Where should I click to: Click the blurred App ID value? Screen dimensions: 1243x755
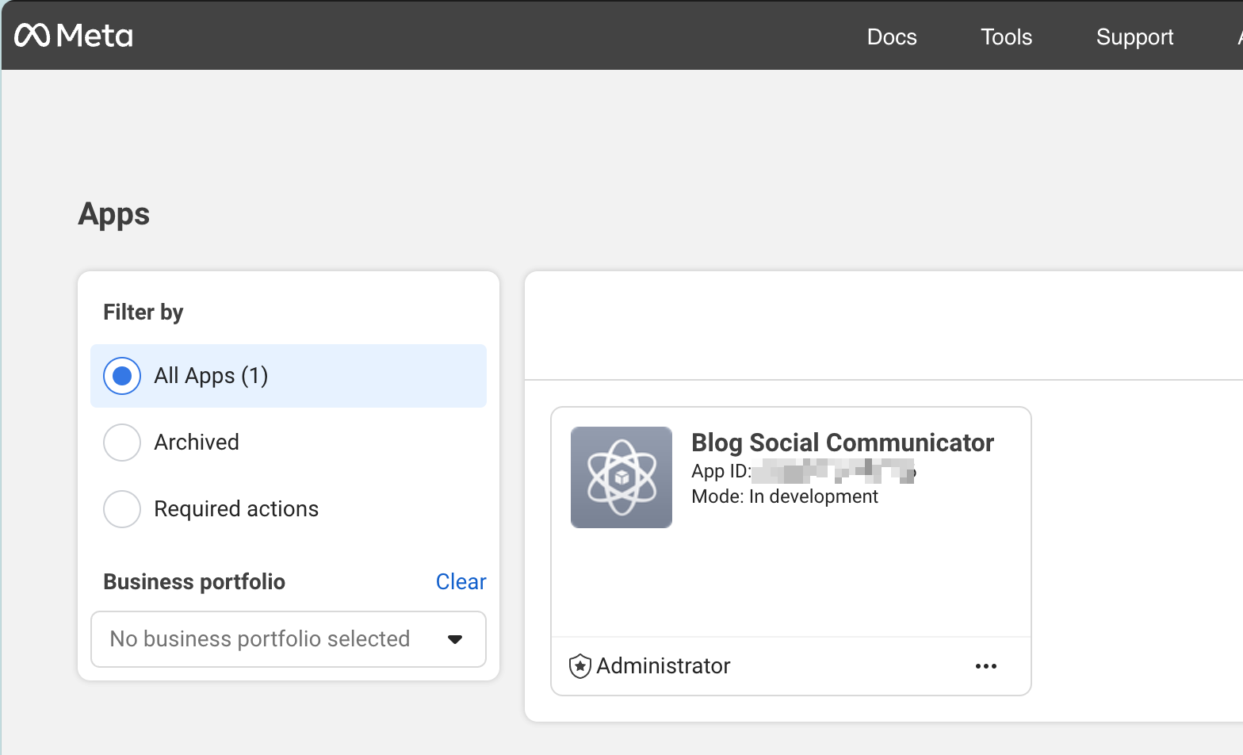coord(833,472)
